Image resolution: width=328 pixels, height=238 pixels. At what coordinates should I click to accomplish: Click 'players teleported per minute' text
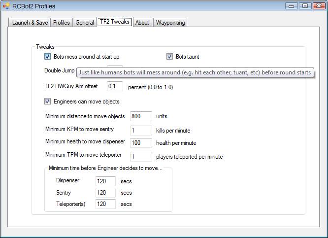pos(190,157)
